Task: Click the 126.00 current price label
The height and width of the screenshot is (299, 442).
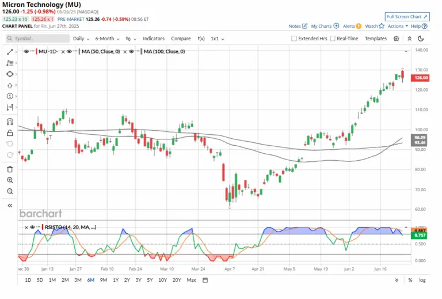Action: pos(420,78)
